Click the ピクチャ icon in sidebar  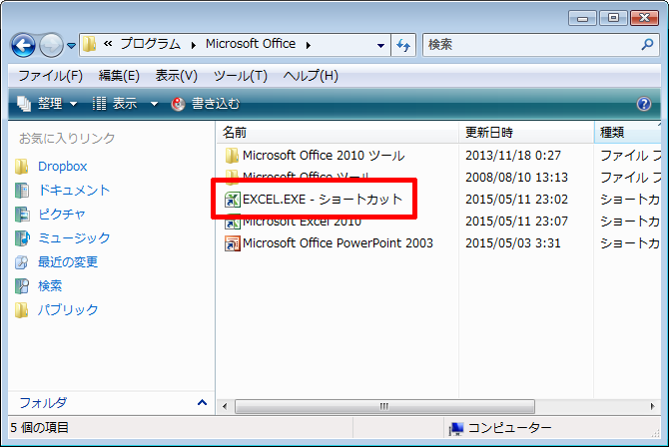click(22, 215)
